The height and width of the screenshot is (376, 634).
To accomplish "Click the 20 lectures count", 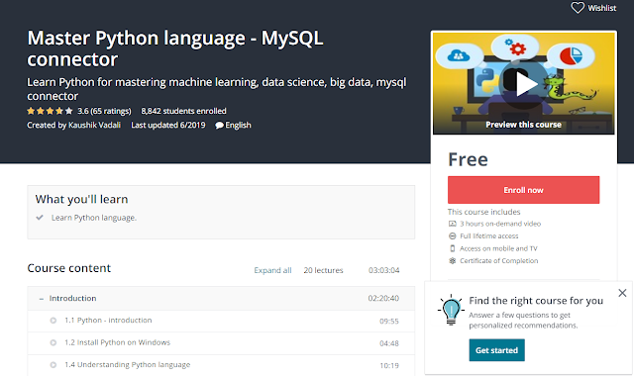I will [323, 270].
